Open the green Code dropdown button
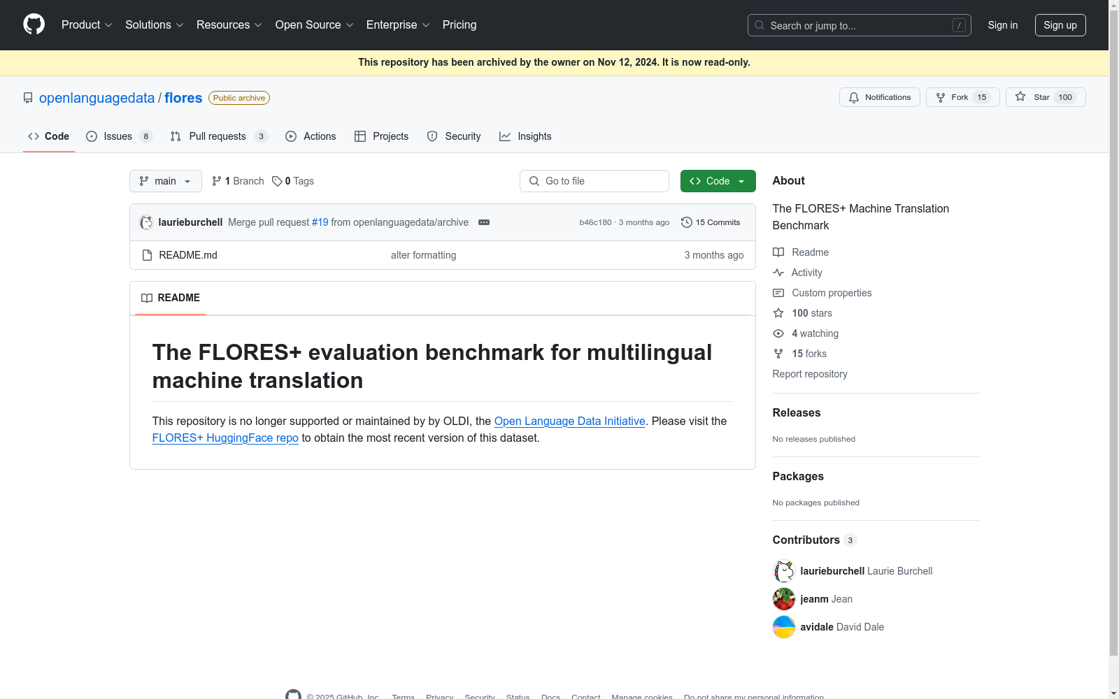Viewport: 1119px width, 699px height. click(x=718, y=181)
